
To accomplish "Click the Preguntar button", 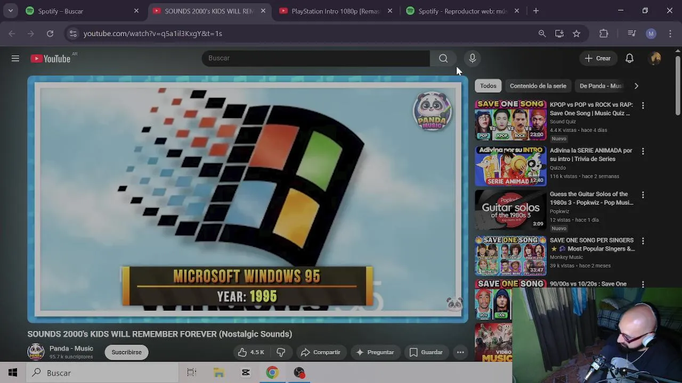I will [375, 352].
